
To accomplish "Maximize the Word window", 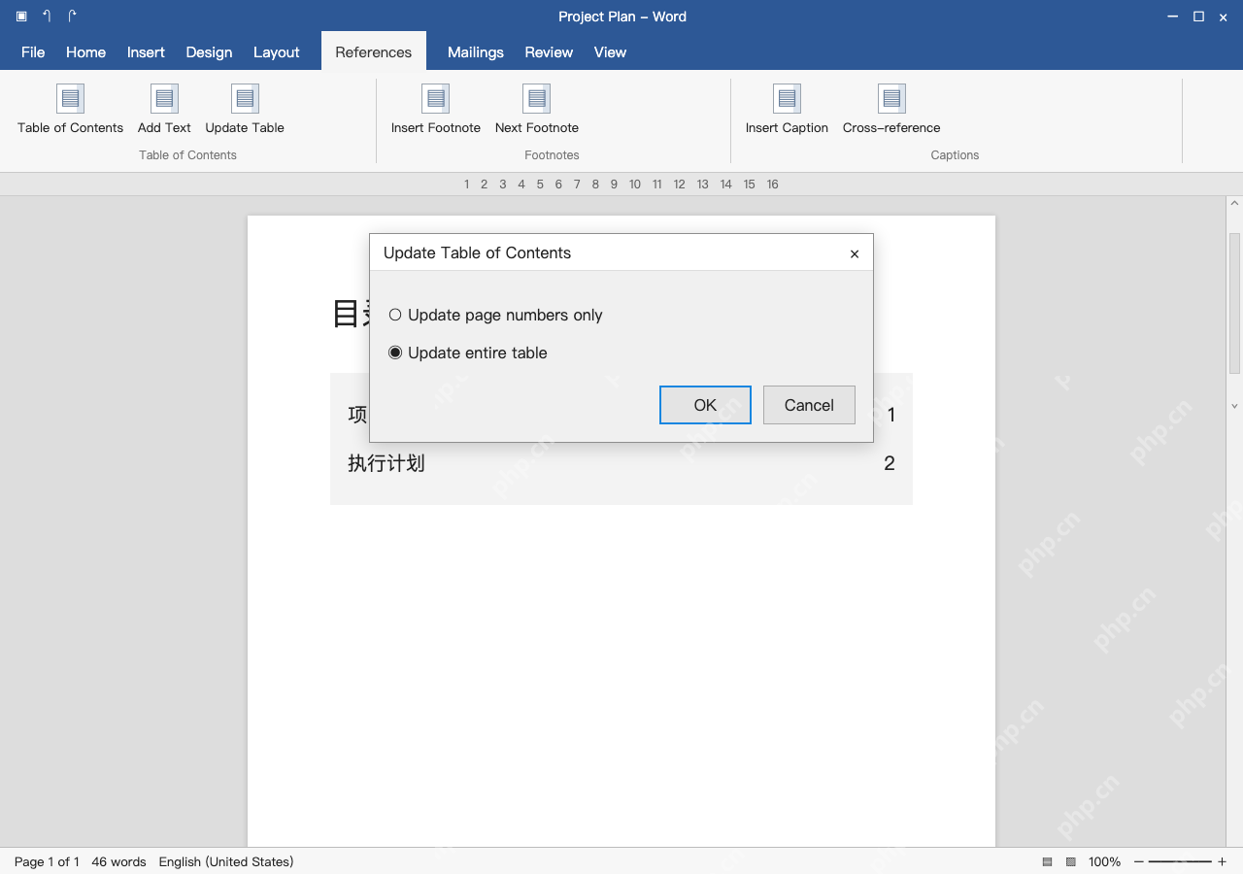I will pyautogui.click(x=1198, y=17).
